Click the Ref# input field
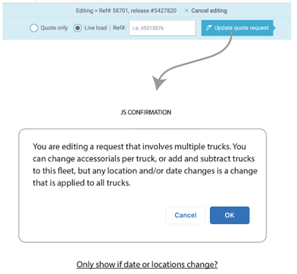 click(x=162, y=28)
